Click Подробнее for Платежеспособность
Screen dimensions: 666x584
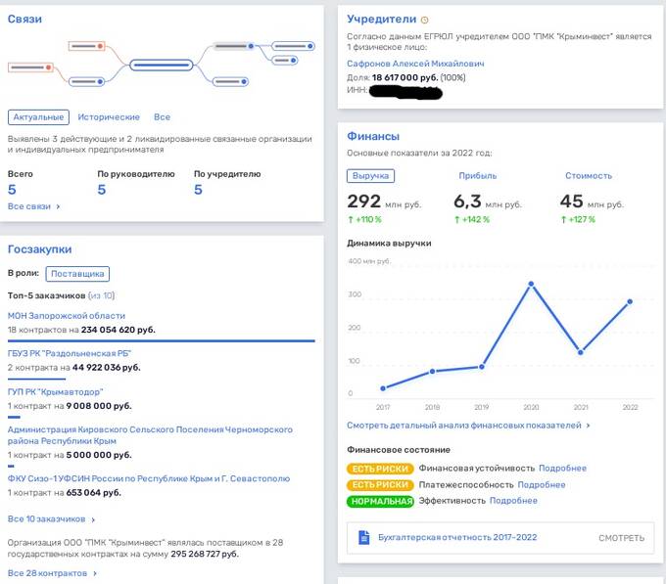(541, 485)
